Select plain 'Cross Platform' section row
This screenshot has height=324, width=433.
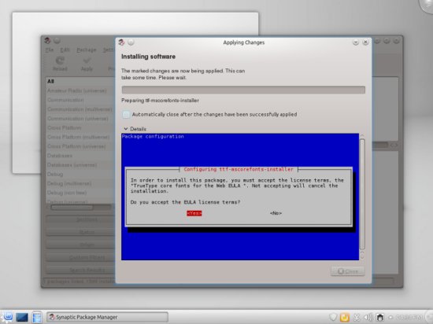coord(80,127)
